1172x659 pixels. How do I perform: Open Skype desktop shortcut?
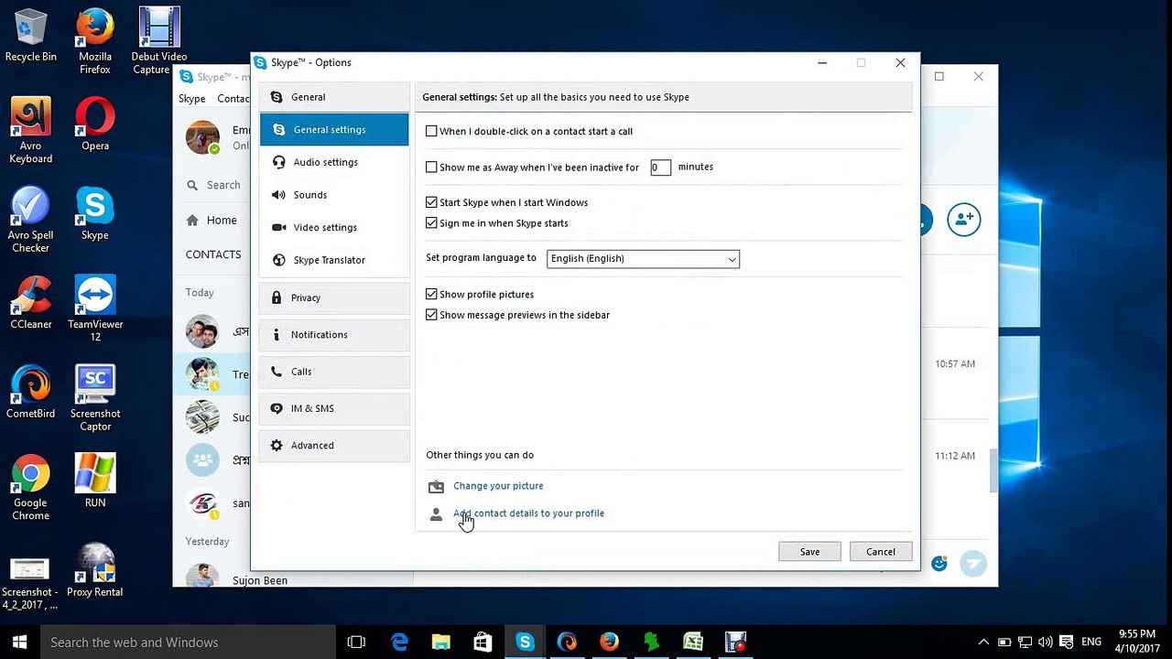95,214
